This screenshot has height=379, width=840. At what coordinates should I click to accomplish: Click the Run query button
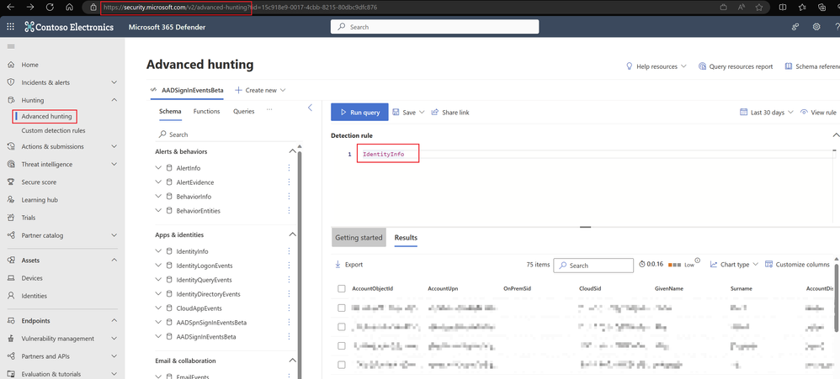pyautogui.click(x=359, y=113)
